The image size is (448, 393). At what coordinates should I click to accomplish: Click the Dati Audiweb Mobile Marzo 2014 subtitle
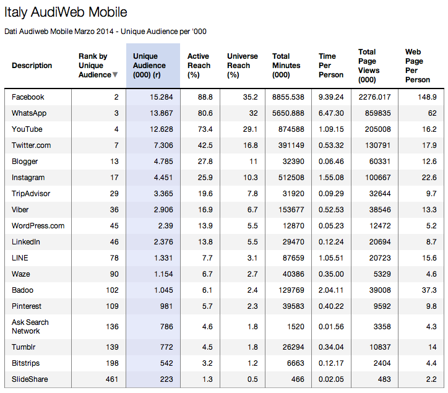pyautogui.click(x=105, y=32)
